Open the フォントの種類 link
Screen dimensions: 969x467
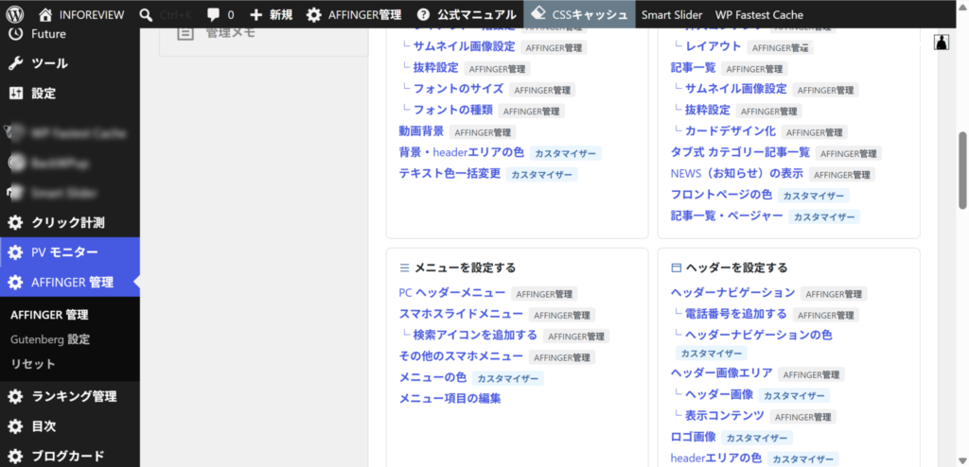coord(453,110)
